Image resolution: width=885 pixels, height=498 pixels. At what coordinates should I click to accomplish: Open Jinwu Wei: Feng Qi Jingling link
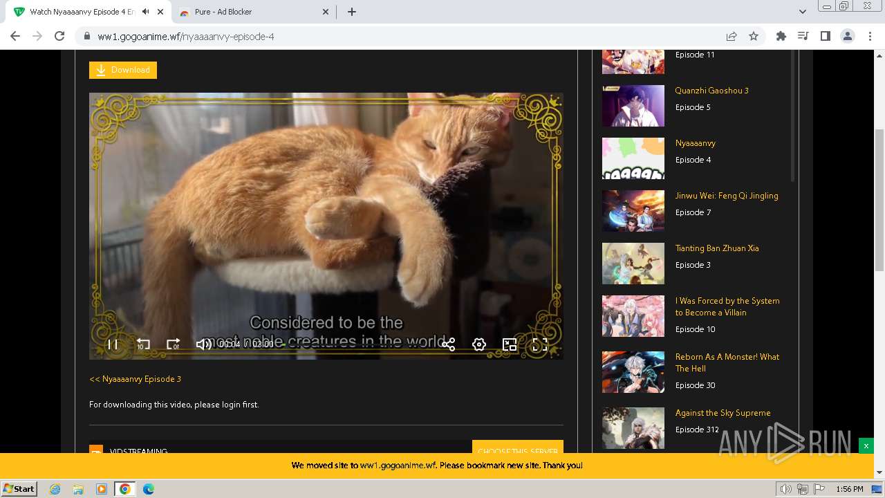(x=727, y=196)
